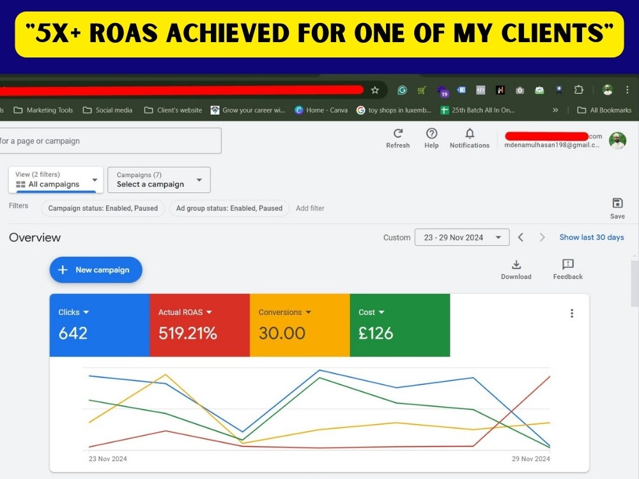Change the Clicks metric dropdown
The height and width of the screenshot is (479, 639).
pos(73,312)
